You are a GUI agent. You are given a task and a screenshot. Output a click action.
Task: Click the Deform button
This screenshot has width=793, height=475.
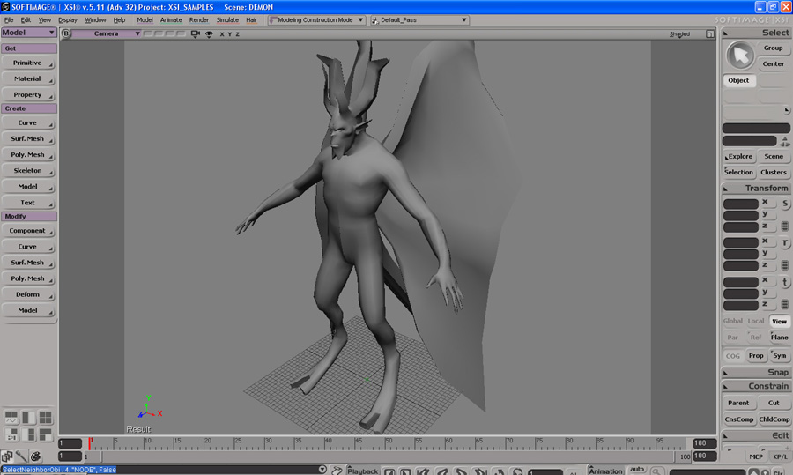[x=28, y=294]
